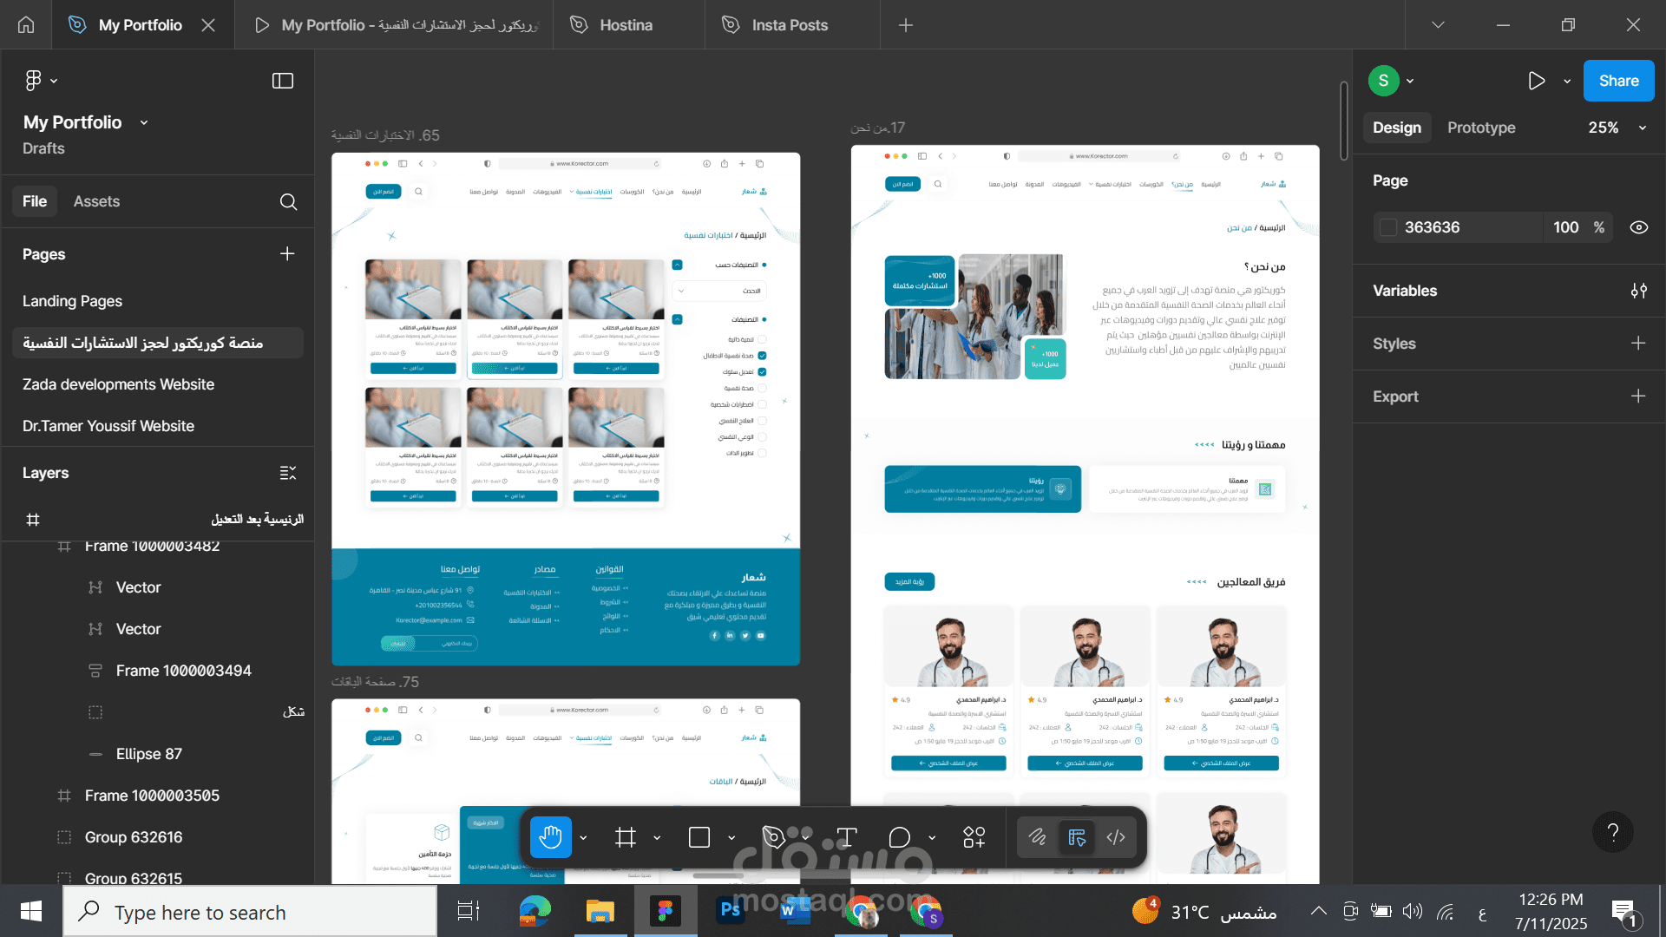Expand the My Portfolio file name dropdown
Image resolution: width=1666 pixels, height=937 pixels.
pyautogui.click(x=144, y=123)
